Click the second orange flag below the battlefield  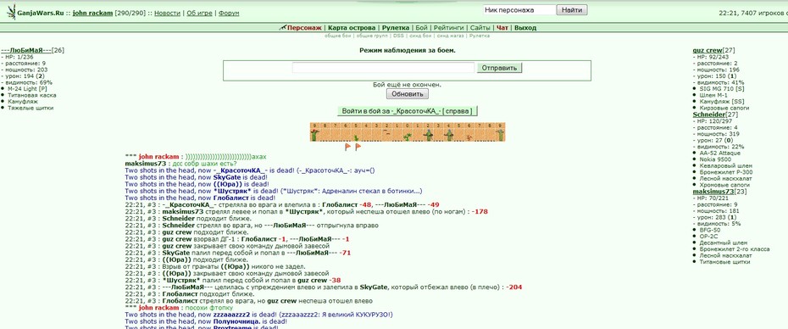click(358, 147)
